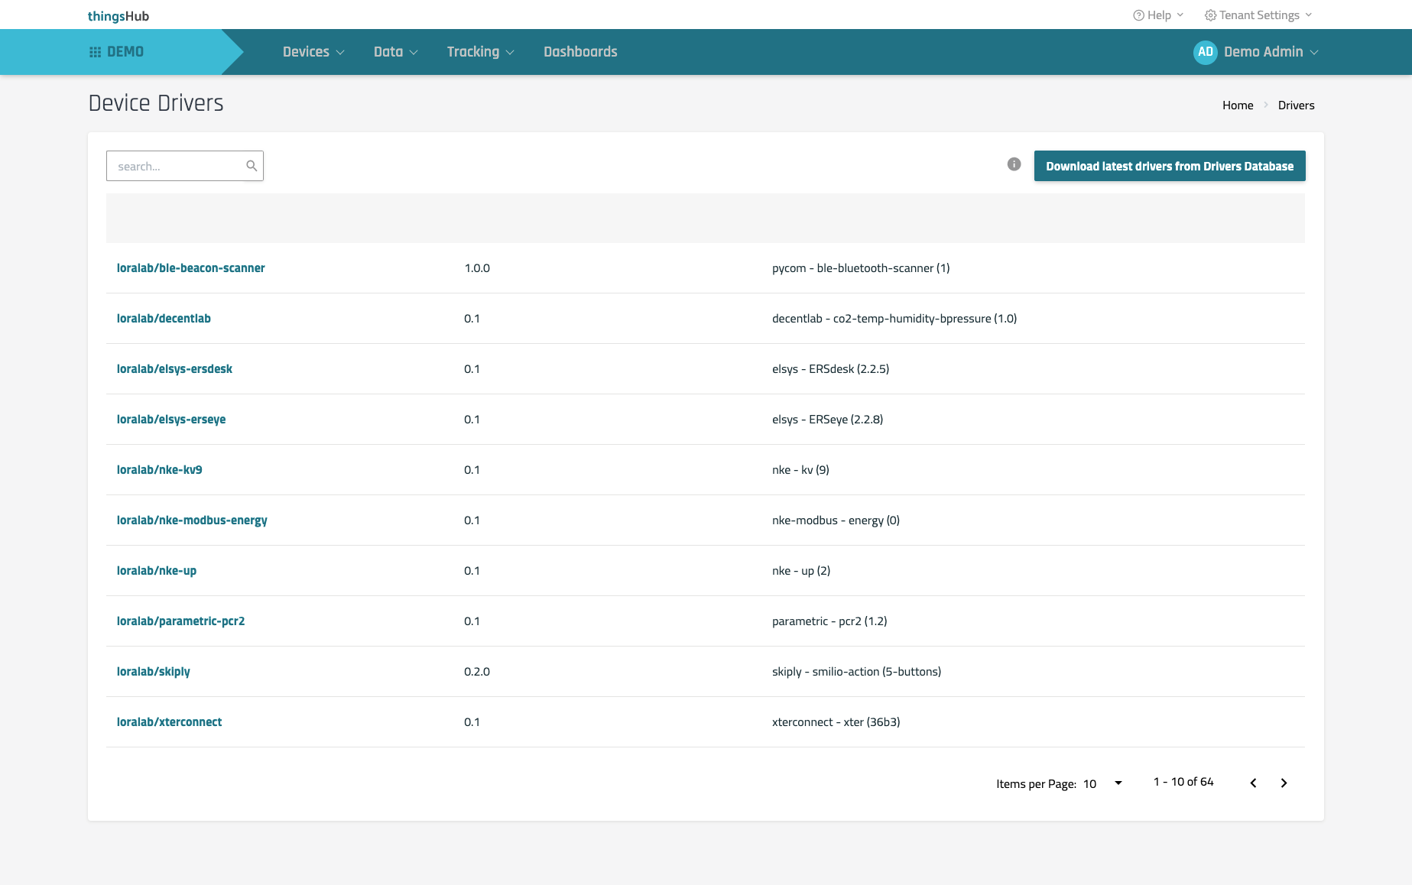Click the AD user avatar
This screenshot has height=885, width=1412.
pos(1205,52)
